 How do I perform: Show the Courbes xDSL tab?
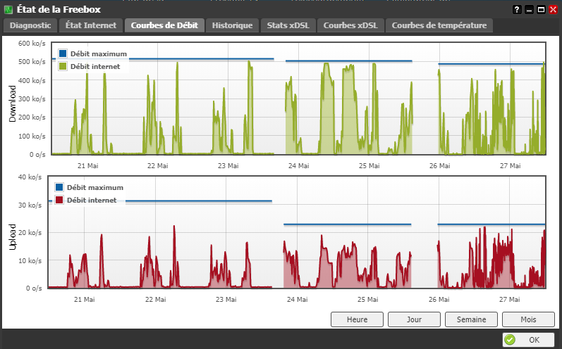pyautogui.click(x=350, y=25)
